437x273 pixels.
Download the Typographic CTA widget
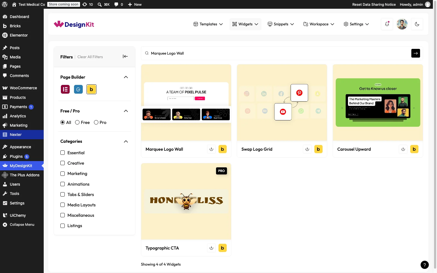[x=211, y=248]
